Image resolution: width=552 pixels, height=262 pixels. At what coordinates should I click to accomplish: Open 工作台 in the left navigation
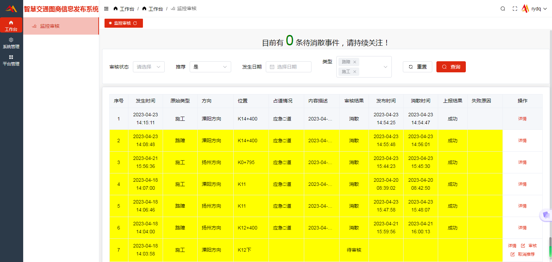(11, 26)
